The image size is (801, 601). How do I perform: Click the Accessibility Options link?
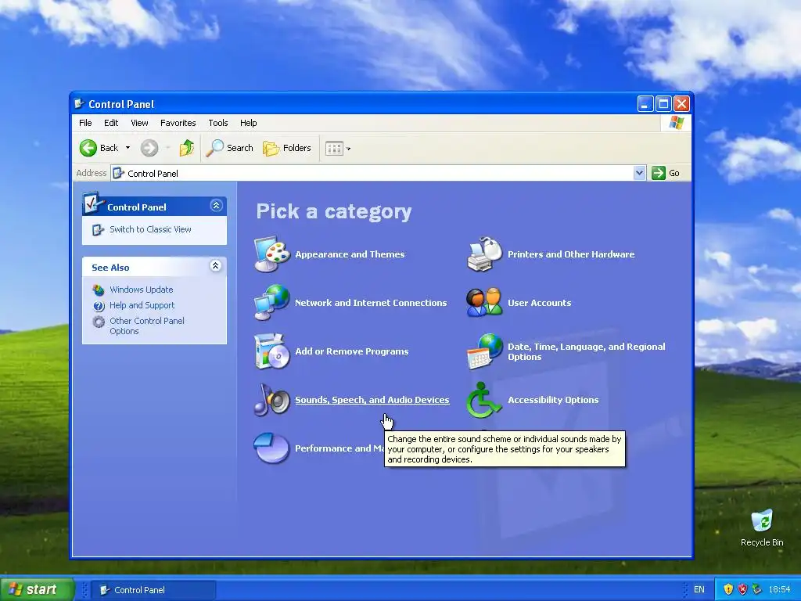click(553, 400)
